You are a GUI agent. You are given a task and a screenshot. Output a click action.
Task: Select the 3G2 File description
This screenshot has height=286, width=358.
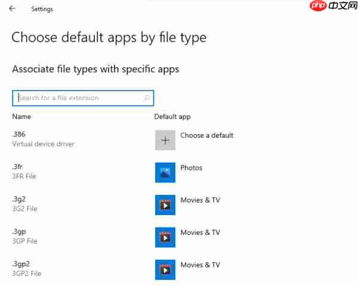(x=24, y=209)
